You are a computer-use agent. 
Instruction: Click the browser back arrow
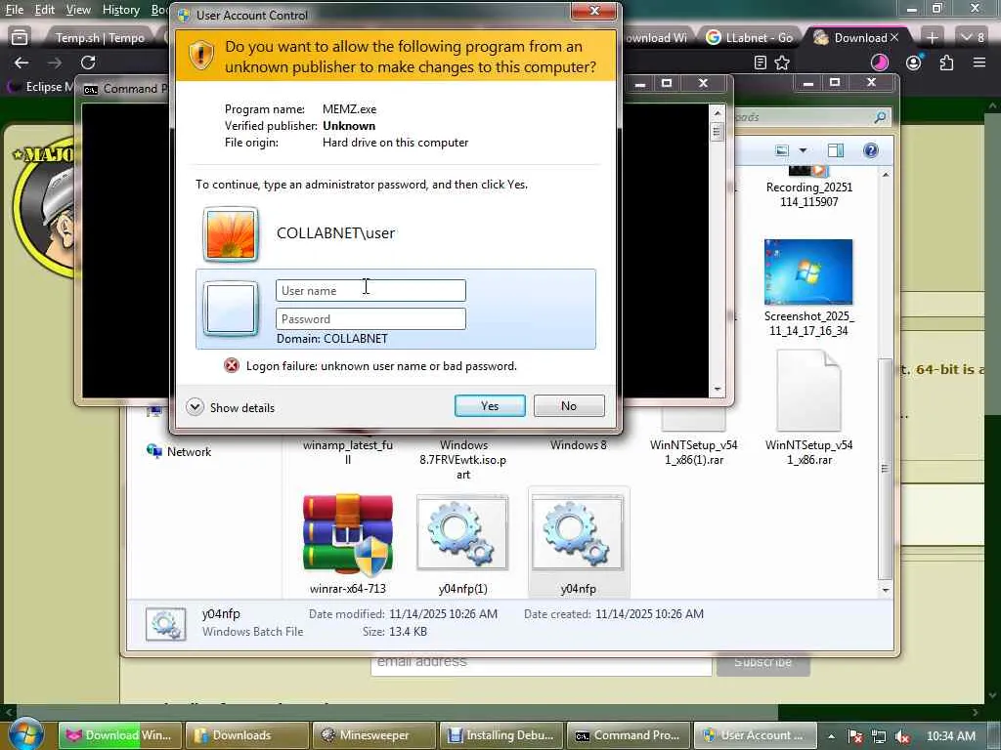22,62
